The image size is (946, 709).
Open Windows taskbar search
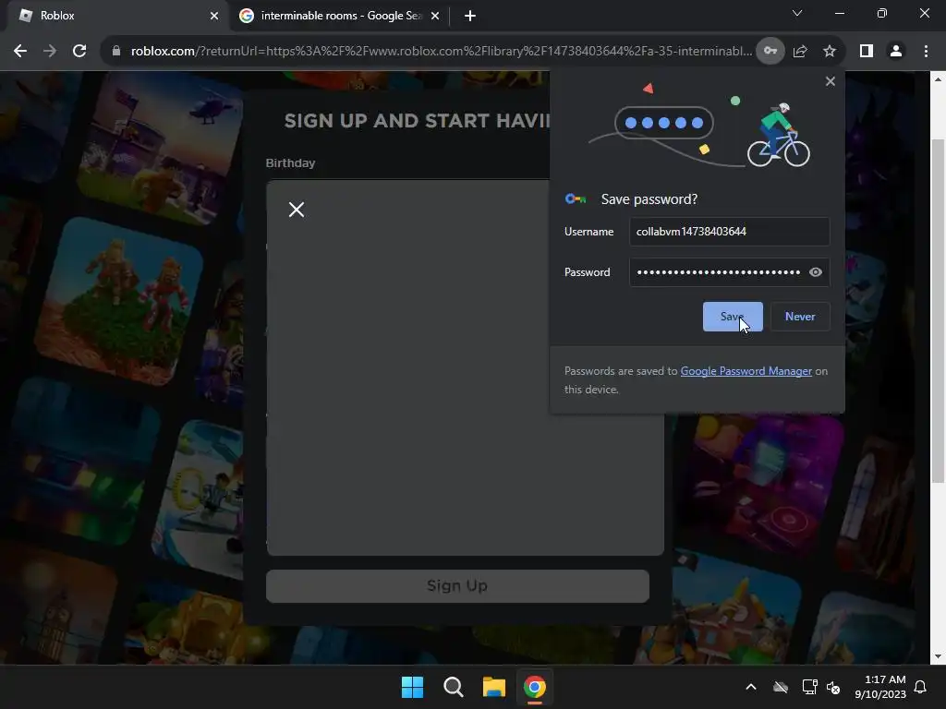click(453, 687)
